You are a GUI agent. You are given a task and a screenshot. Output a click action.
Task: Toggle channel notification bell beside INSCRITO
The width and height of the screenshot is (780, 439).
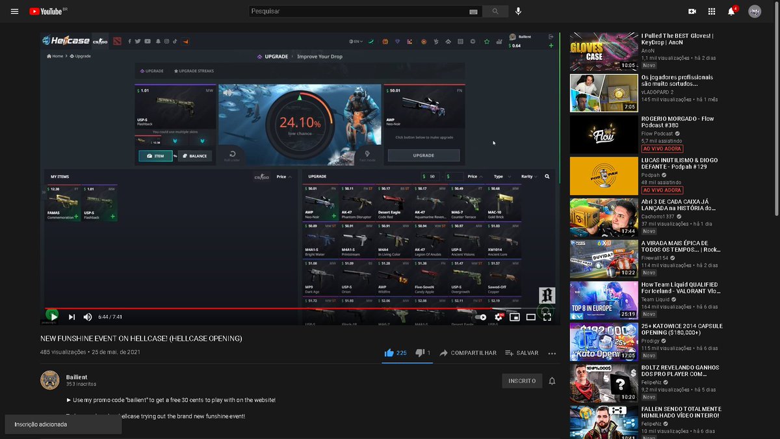click(552, 380)
